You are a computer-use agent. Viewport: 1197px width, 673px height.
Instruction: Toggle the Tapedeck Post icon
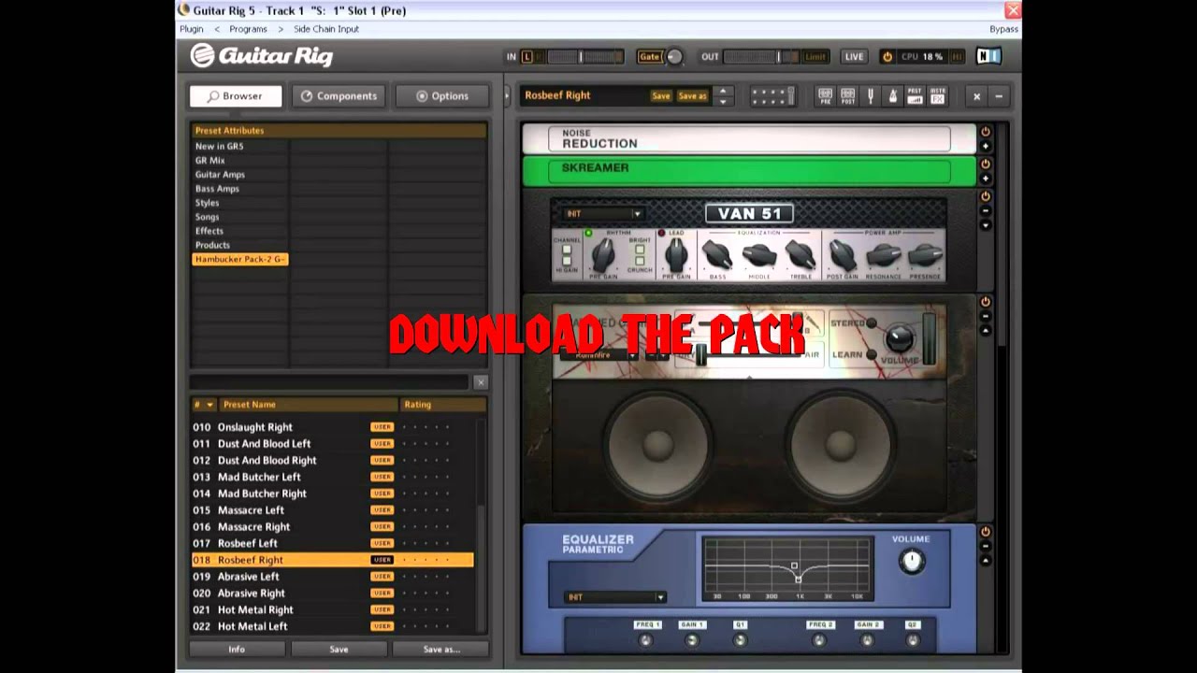pyautogui.click(x=847, y=96)
